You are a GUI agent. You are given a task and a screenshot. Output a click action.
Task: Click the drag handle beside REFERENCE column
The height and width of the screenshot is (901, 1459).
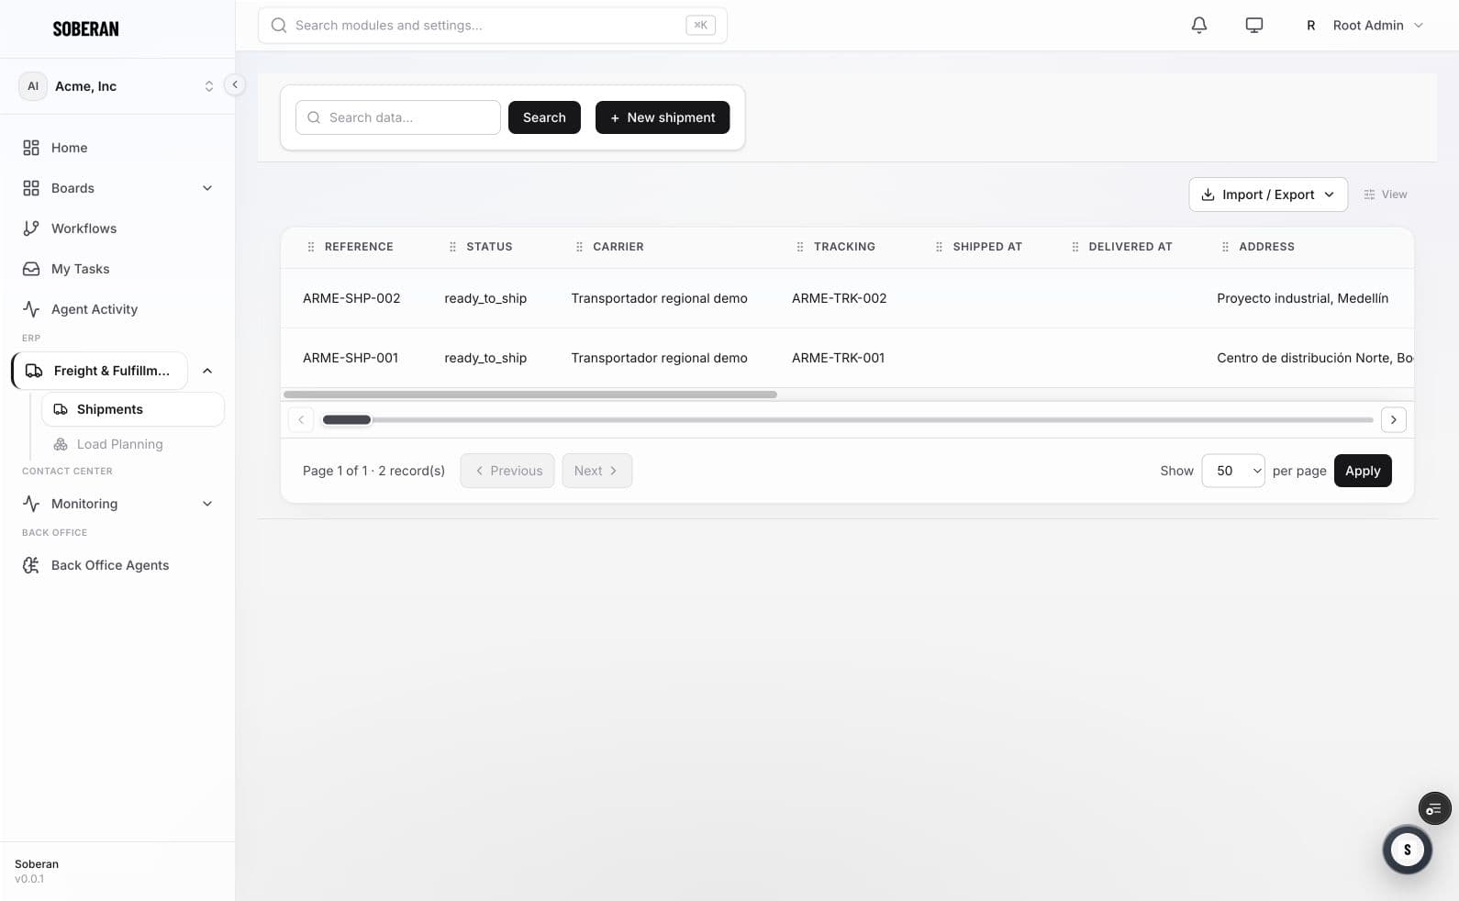click(x=311, y=247)
